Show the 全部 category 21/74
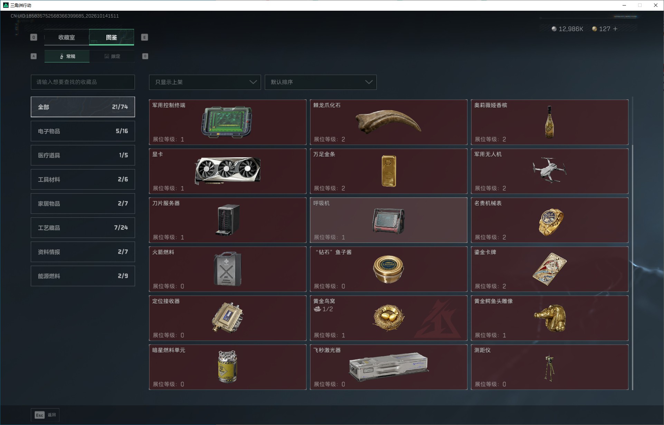664x425 pixels. [83, 107]
